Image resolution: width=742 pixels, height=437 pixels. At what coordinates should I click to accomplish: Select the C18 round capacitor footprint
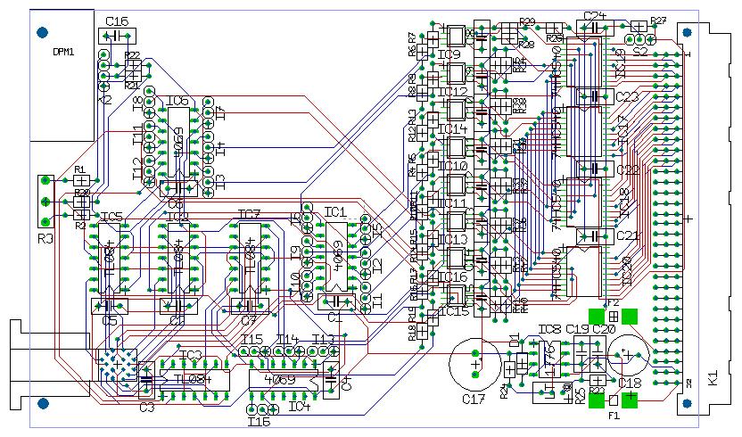tap(629, 357)
